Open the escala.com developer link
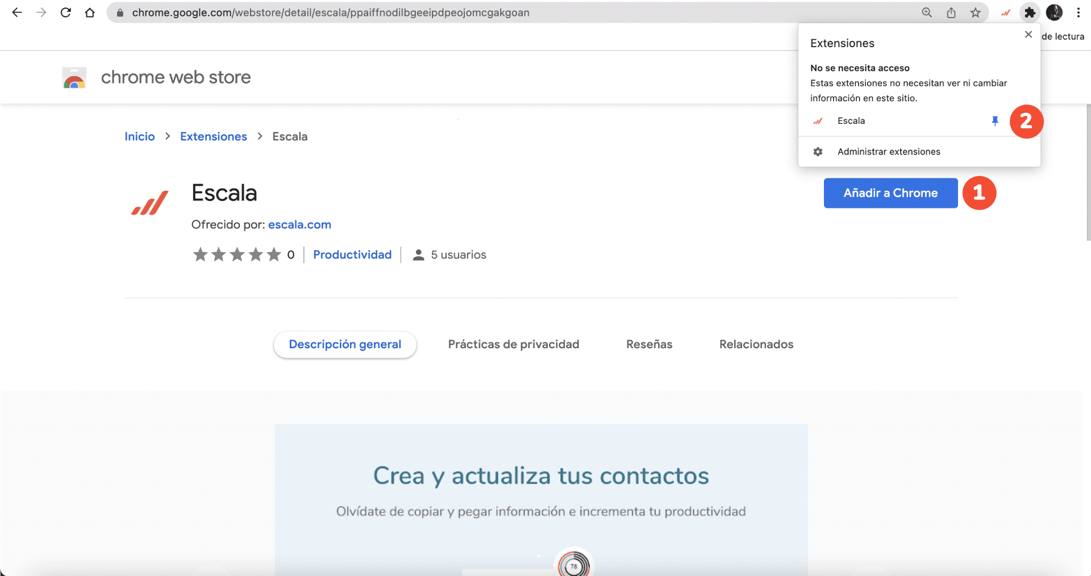The image size is (1091, 576). coord(299,224)
